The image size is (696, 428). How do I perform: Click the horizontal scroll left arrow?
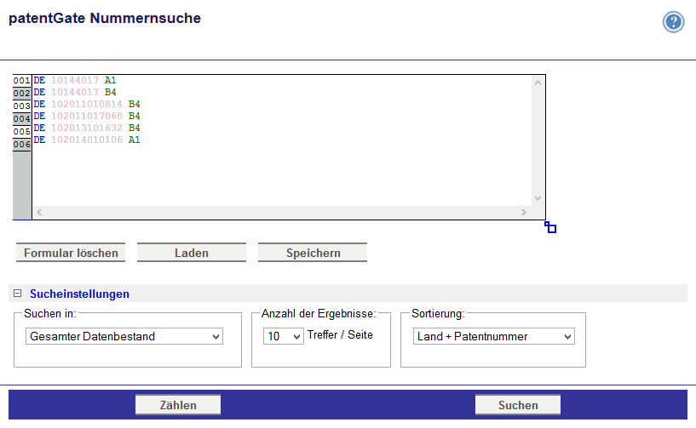pyautogui.click(x=39, y=212)
